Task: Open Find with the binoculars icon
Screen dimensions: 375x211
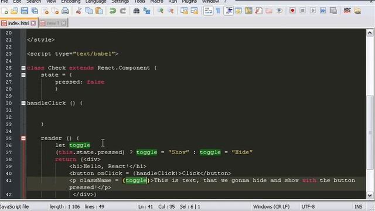Action: (x=137, y=11)
